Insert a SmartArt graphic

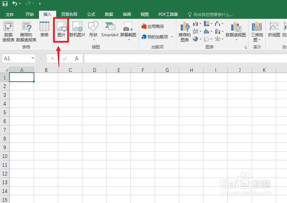[x=109, y=30]
